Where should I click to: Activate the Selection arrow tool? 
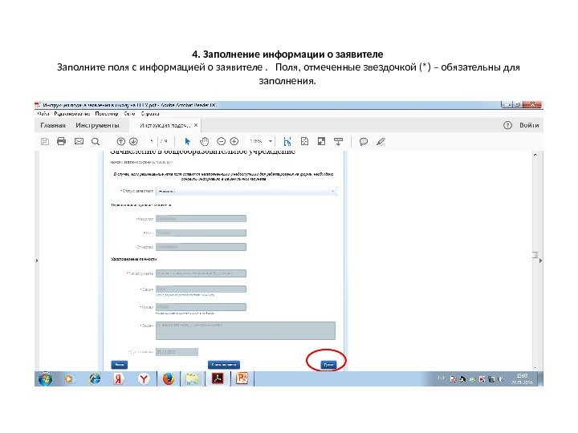pyautogui.click(x=188, y=141)
